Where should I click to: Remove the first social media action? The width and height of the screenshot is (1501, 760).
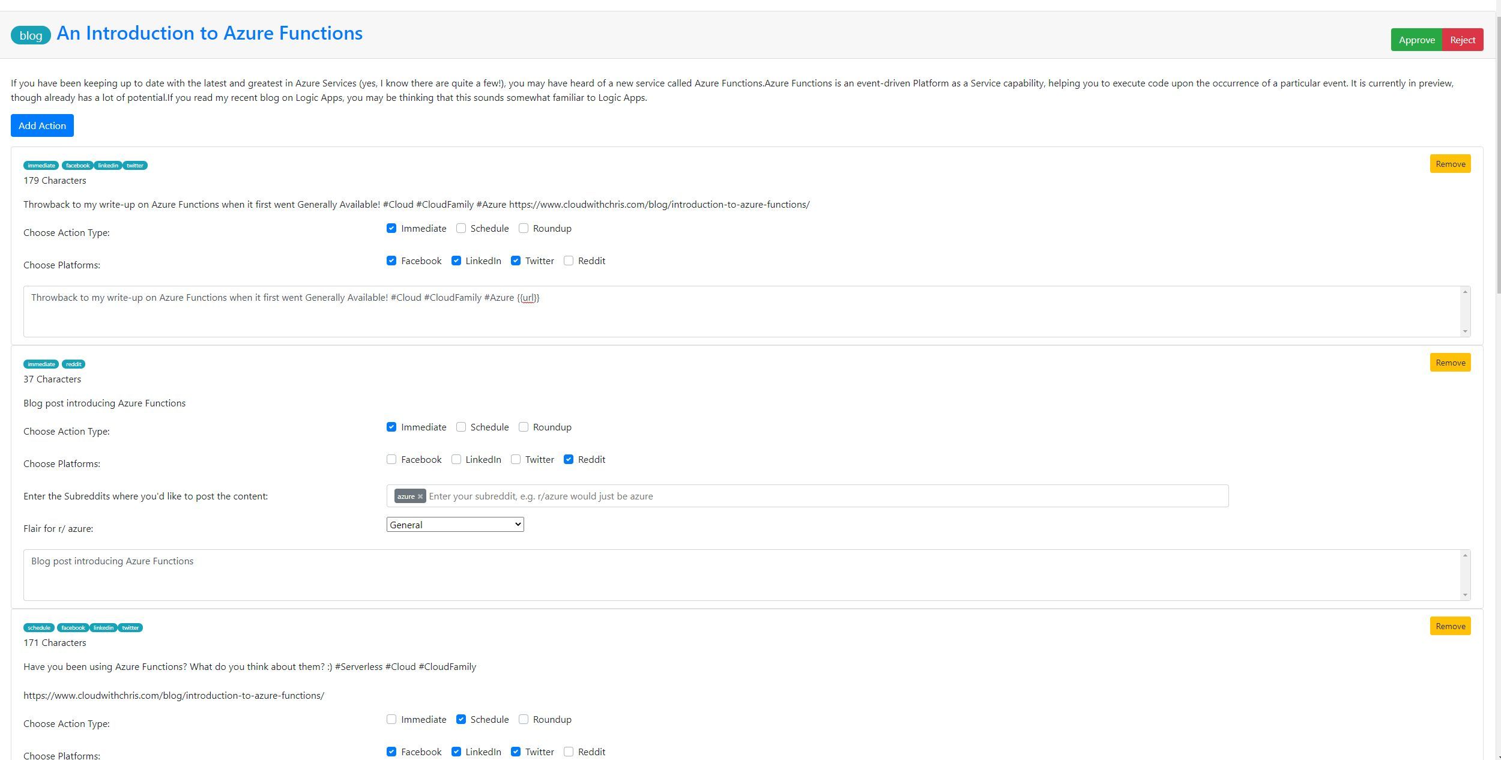(x=1451, y=163)
